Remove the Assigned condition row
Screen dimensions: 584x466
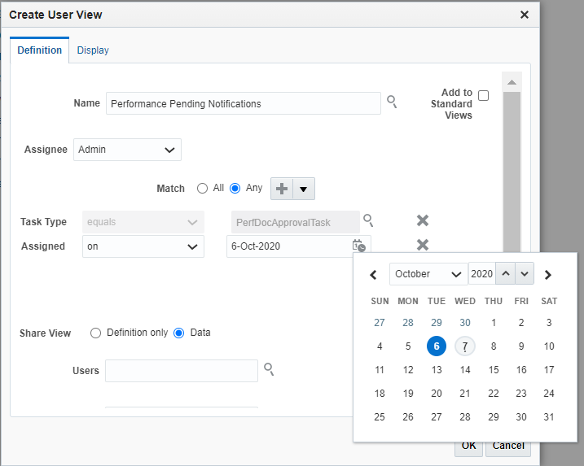coord(423,245)
